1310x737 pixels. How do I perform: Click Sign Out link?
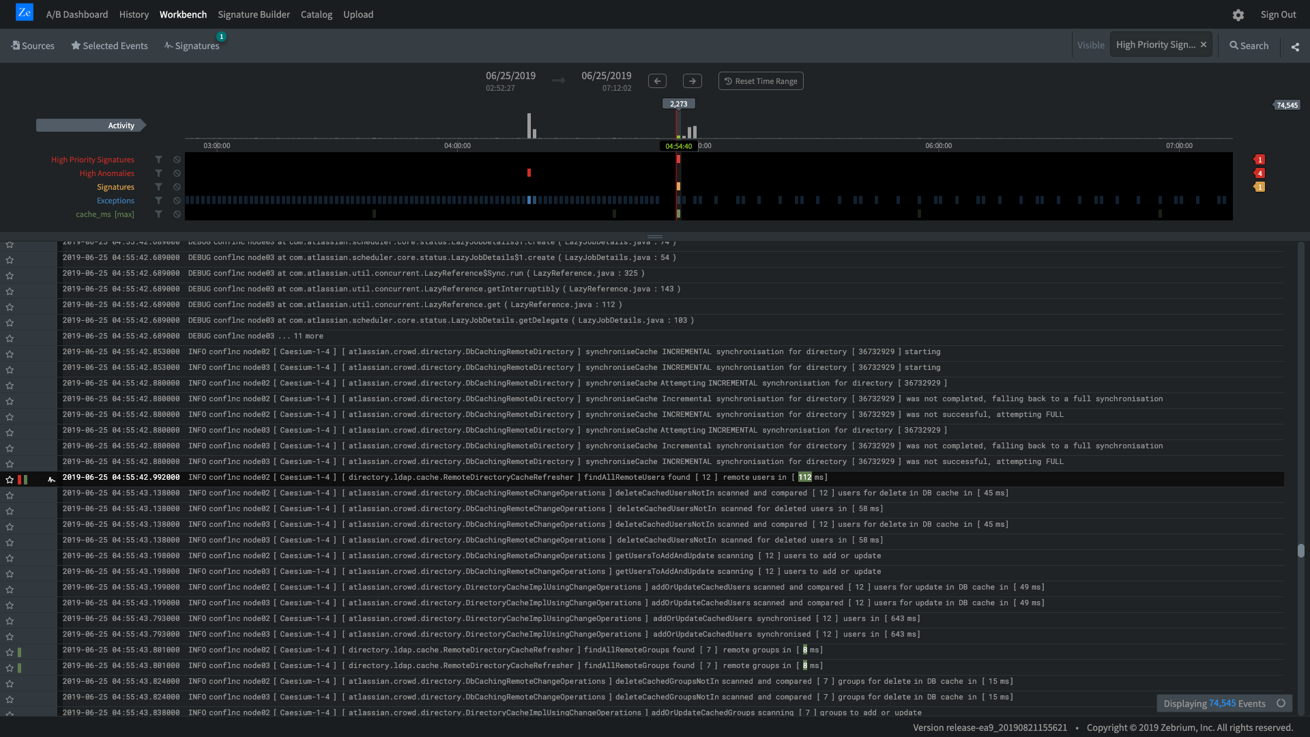(1278, 14)
